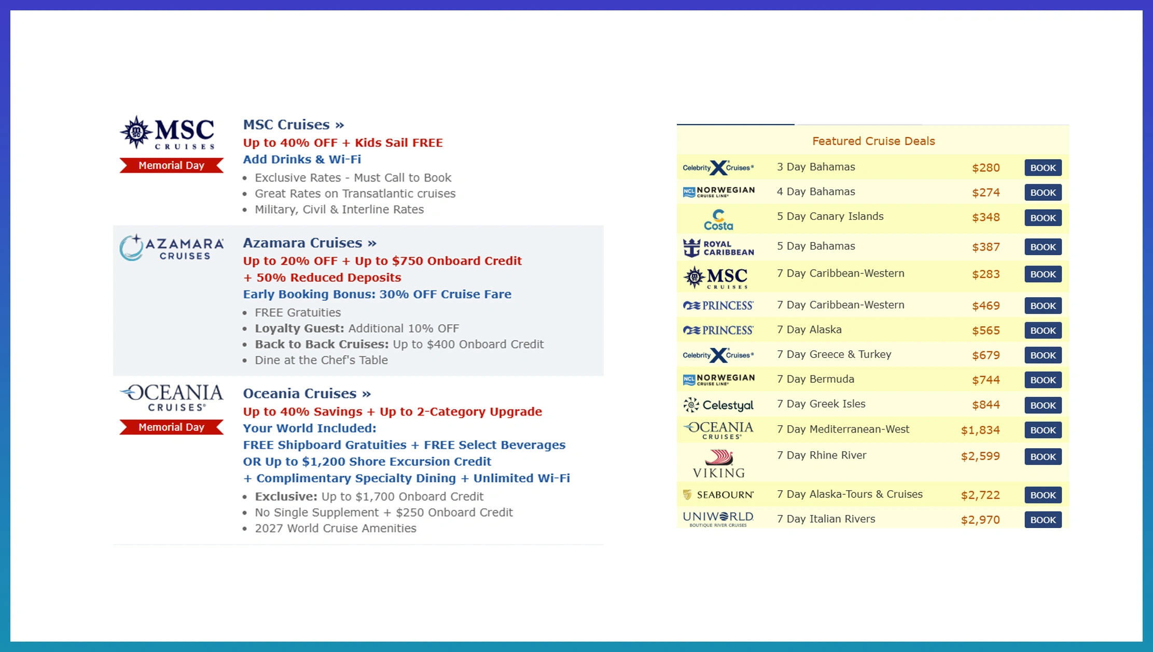This screenshot has height=652, width=1153.
Task: Click Military, Civil & Interline Rates
Action: (x=339, y=210)
